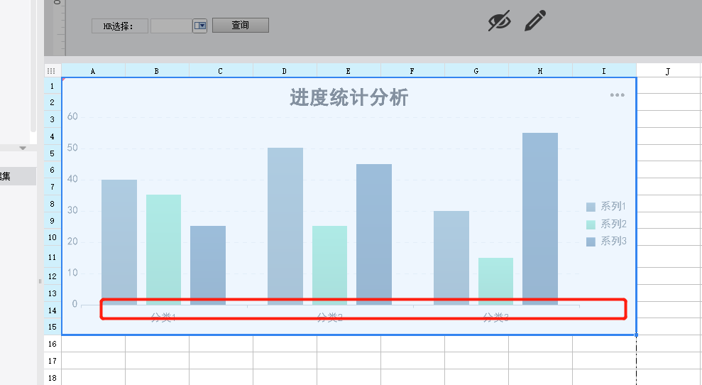Toggle parameter panel visibility eye icon
Screen dimensions: 702x385
[499, 21]
